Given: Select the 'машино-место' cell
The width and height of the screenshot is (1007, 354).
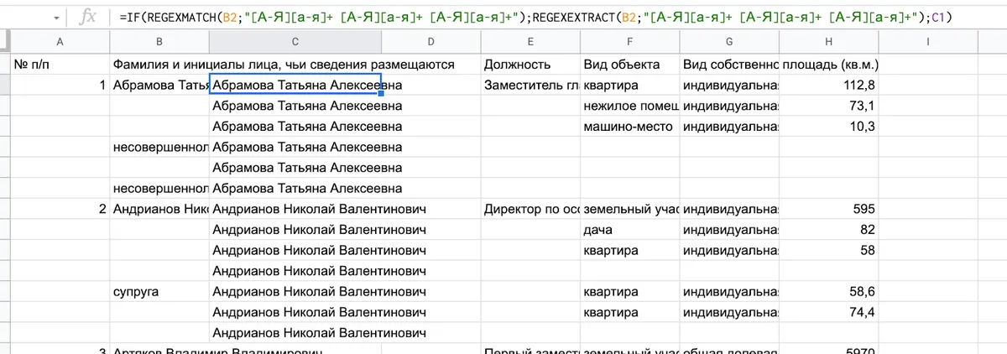Looking at the screenshot, I should point(629,127).
